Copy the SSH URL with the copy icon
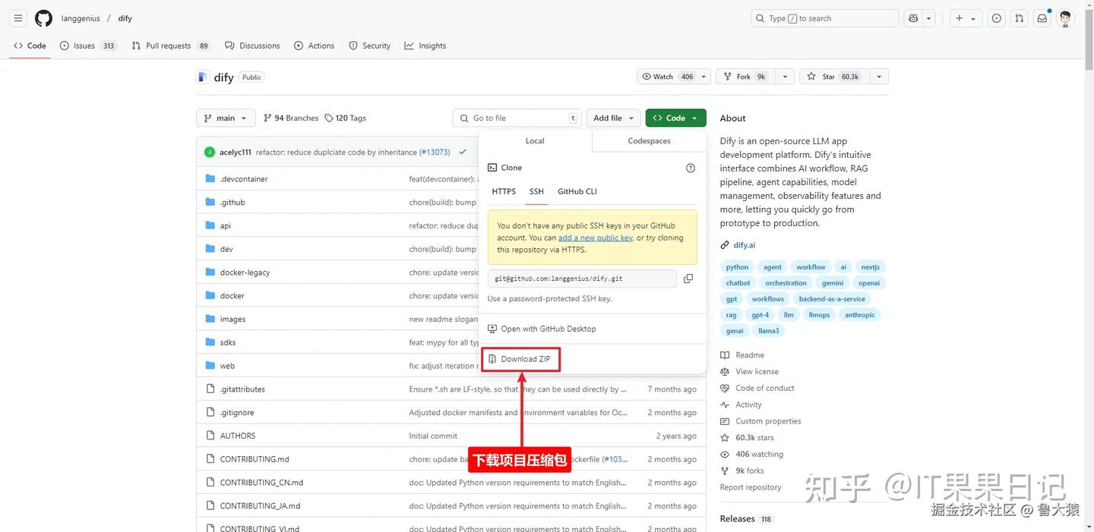The height and width of the screenshot is (532, 1094). click(688, 278)
